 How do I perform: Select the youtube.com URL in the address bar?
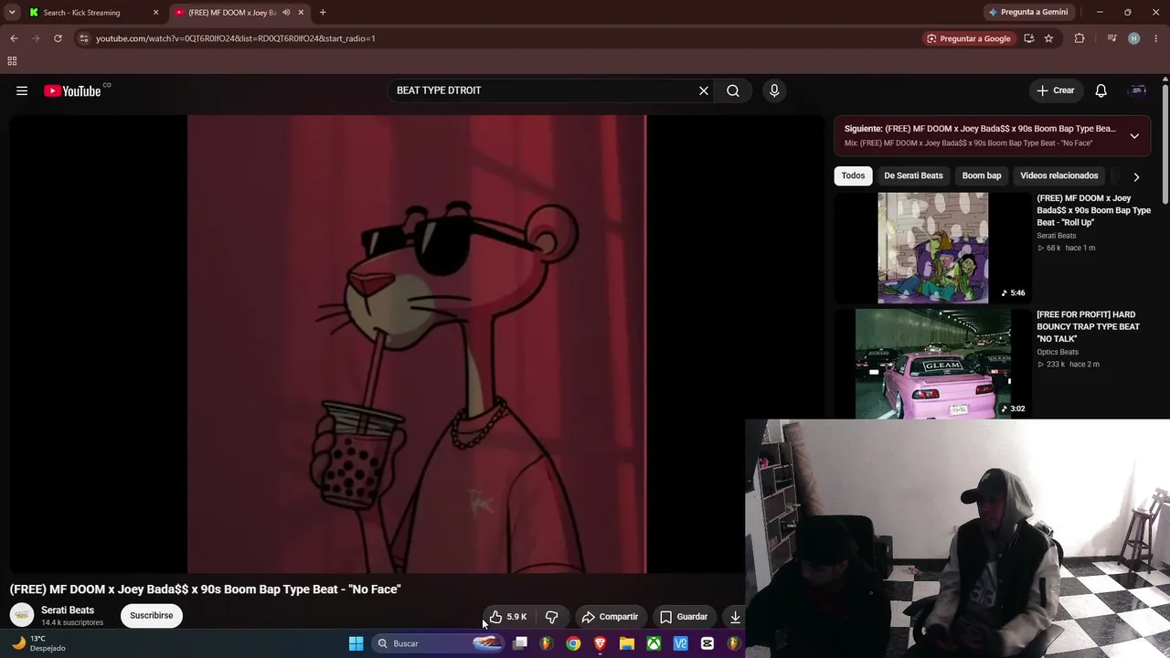pos(236,38)
